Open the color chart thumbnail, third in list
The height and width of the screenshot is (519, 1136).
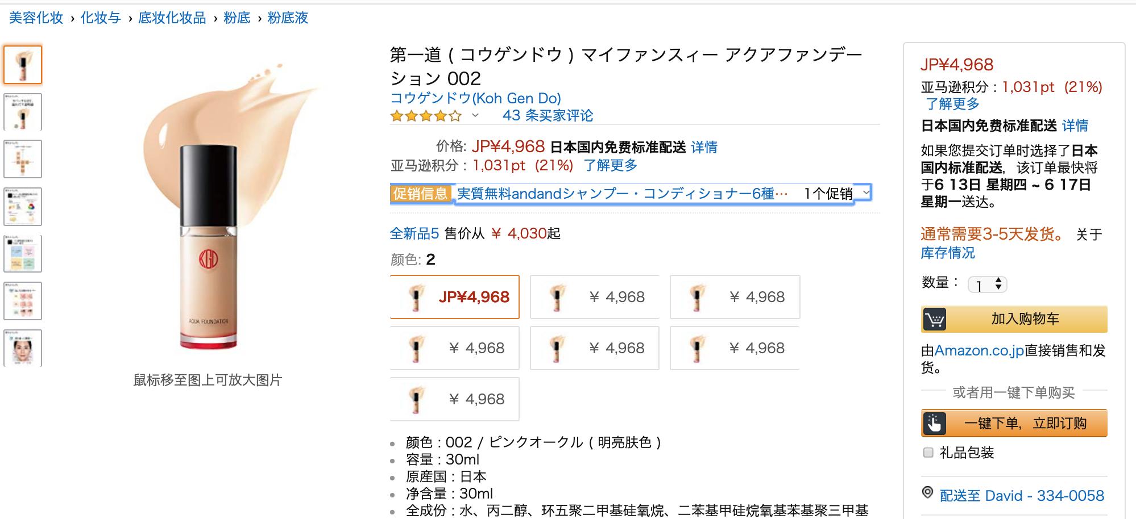23,159
